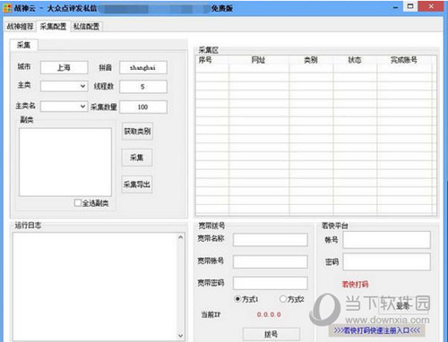Image resolution: width=448 pixels, height=342 pixels.
Task: Select the 方式2 radio button
Action: pos(283,299)
